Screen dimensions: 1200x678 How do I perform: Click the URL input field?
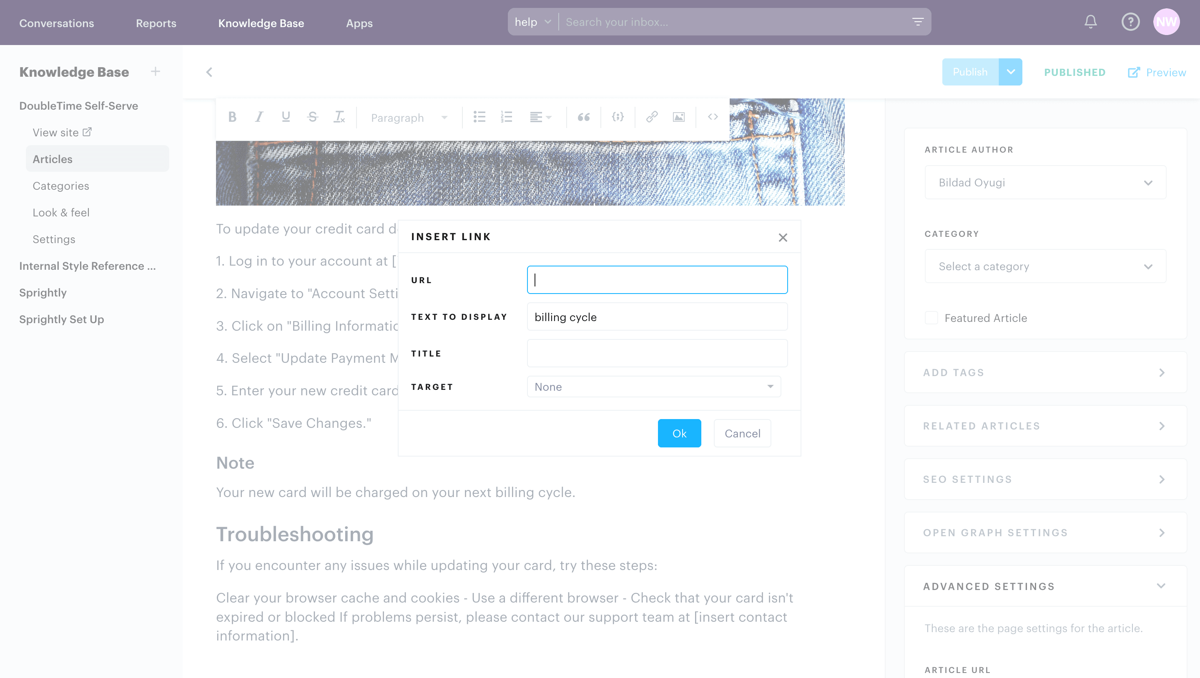click(657, 280)
